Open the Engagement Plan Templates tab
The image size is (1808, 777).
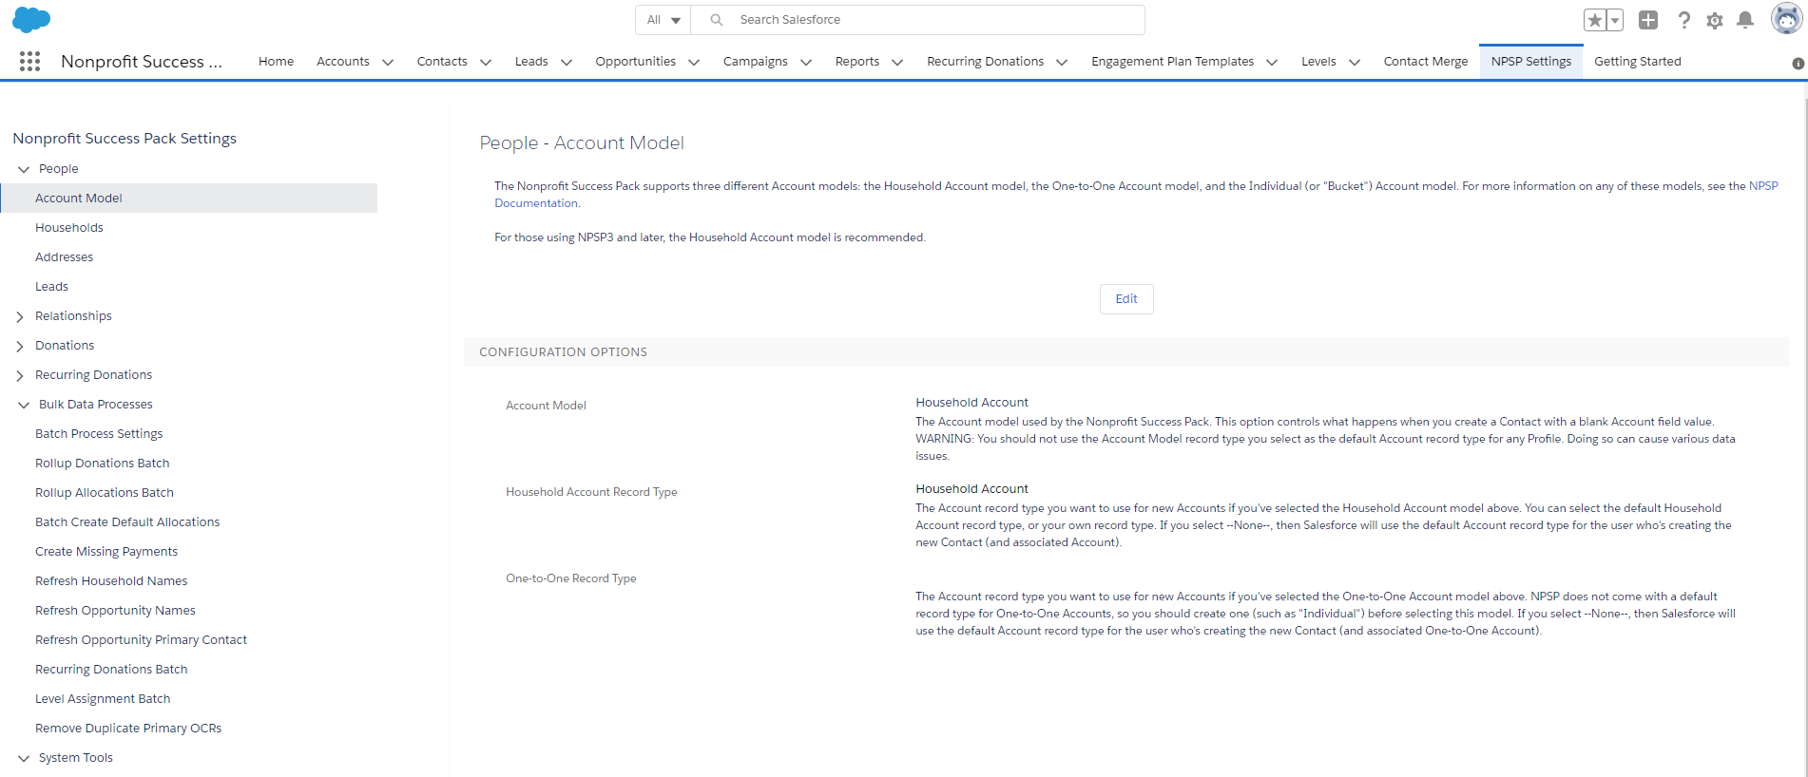1173,62
